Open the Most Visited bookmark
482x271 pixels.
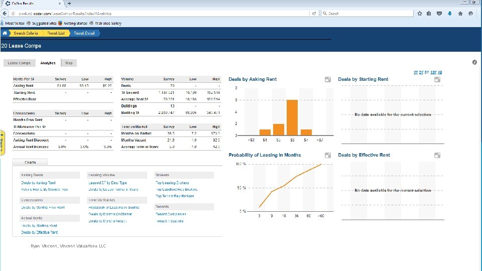(x=12, y=24)
